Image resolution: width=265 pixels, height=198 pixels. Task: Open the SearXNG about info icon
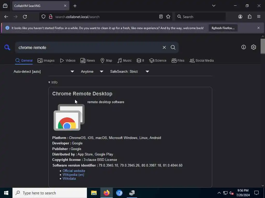(244, 47)
